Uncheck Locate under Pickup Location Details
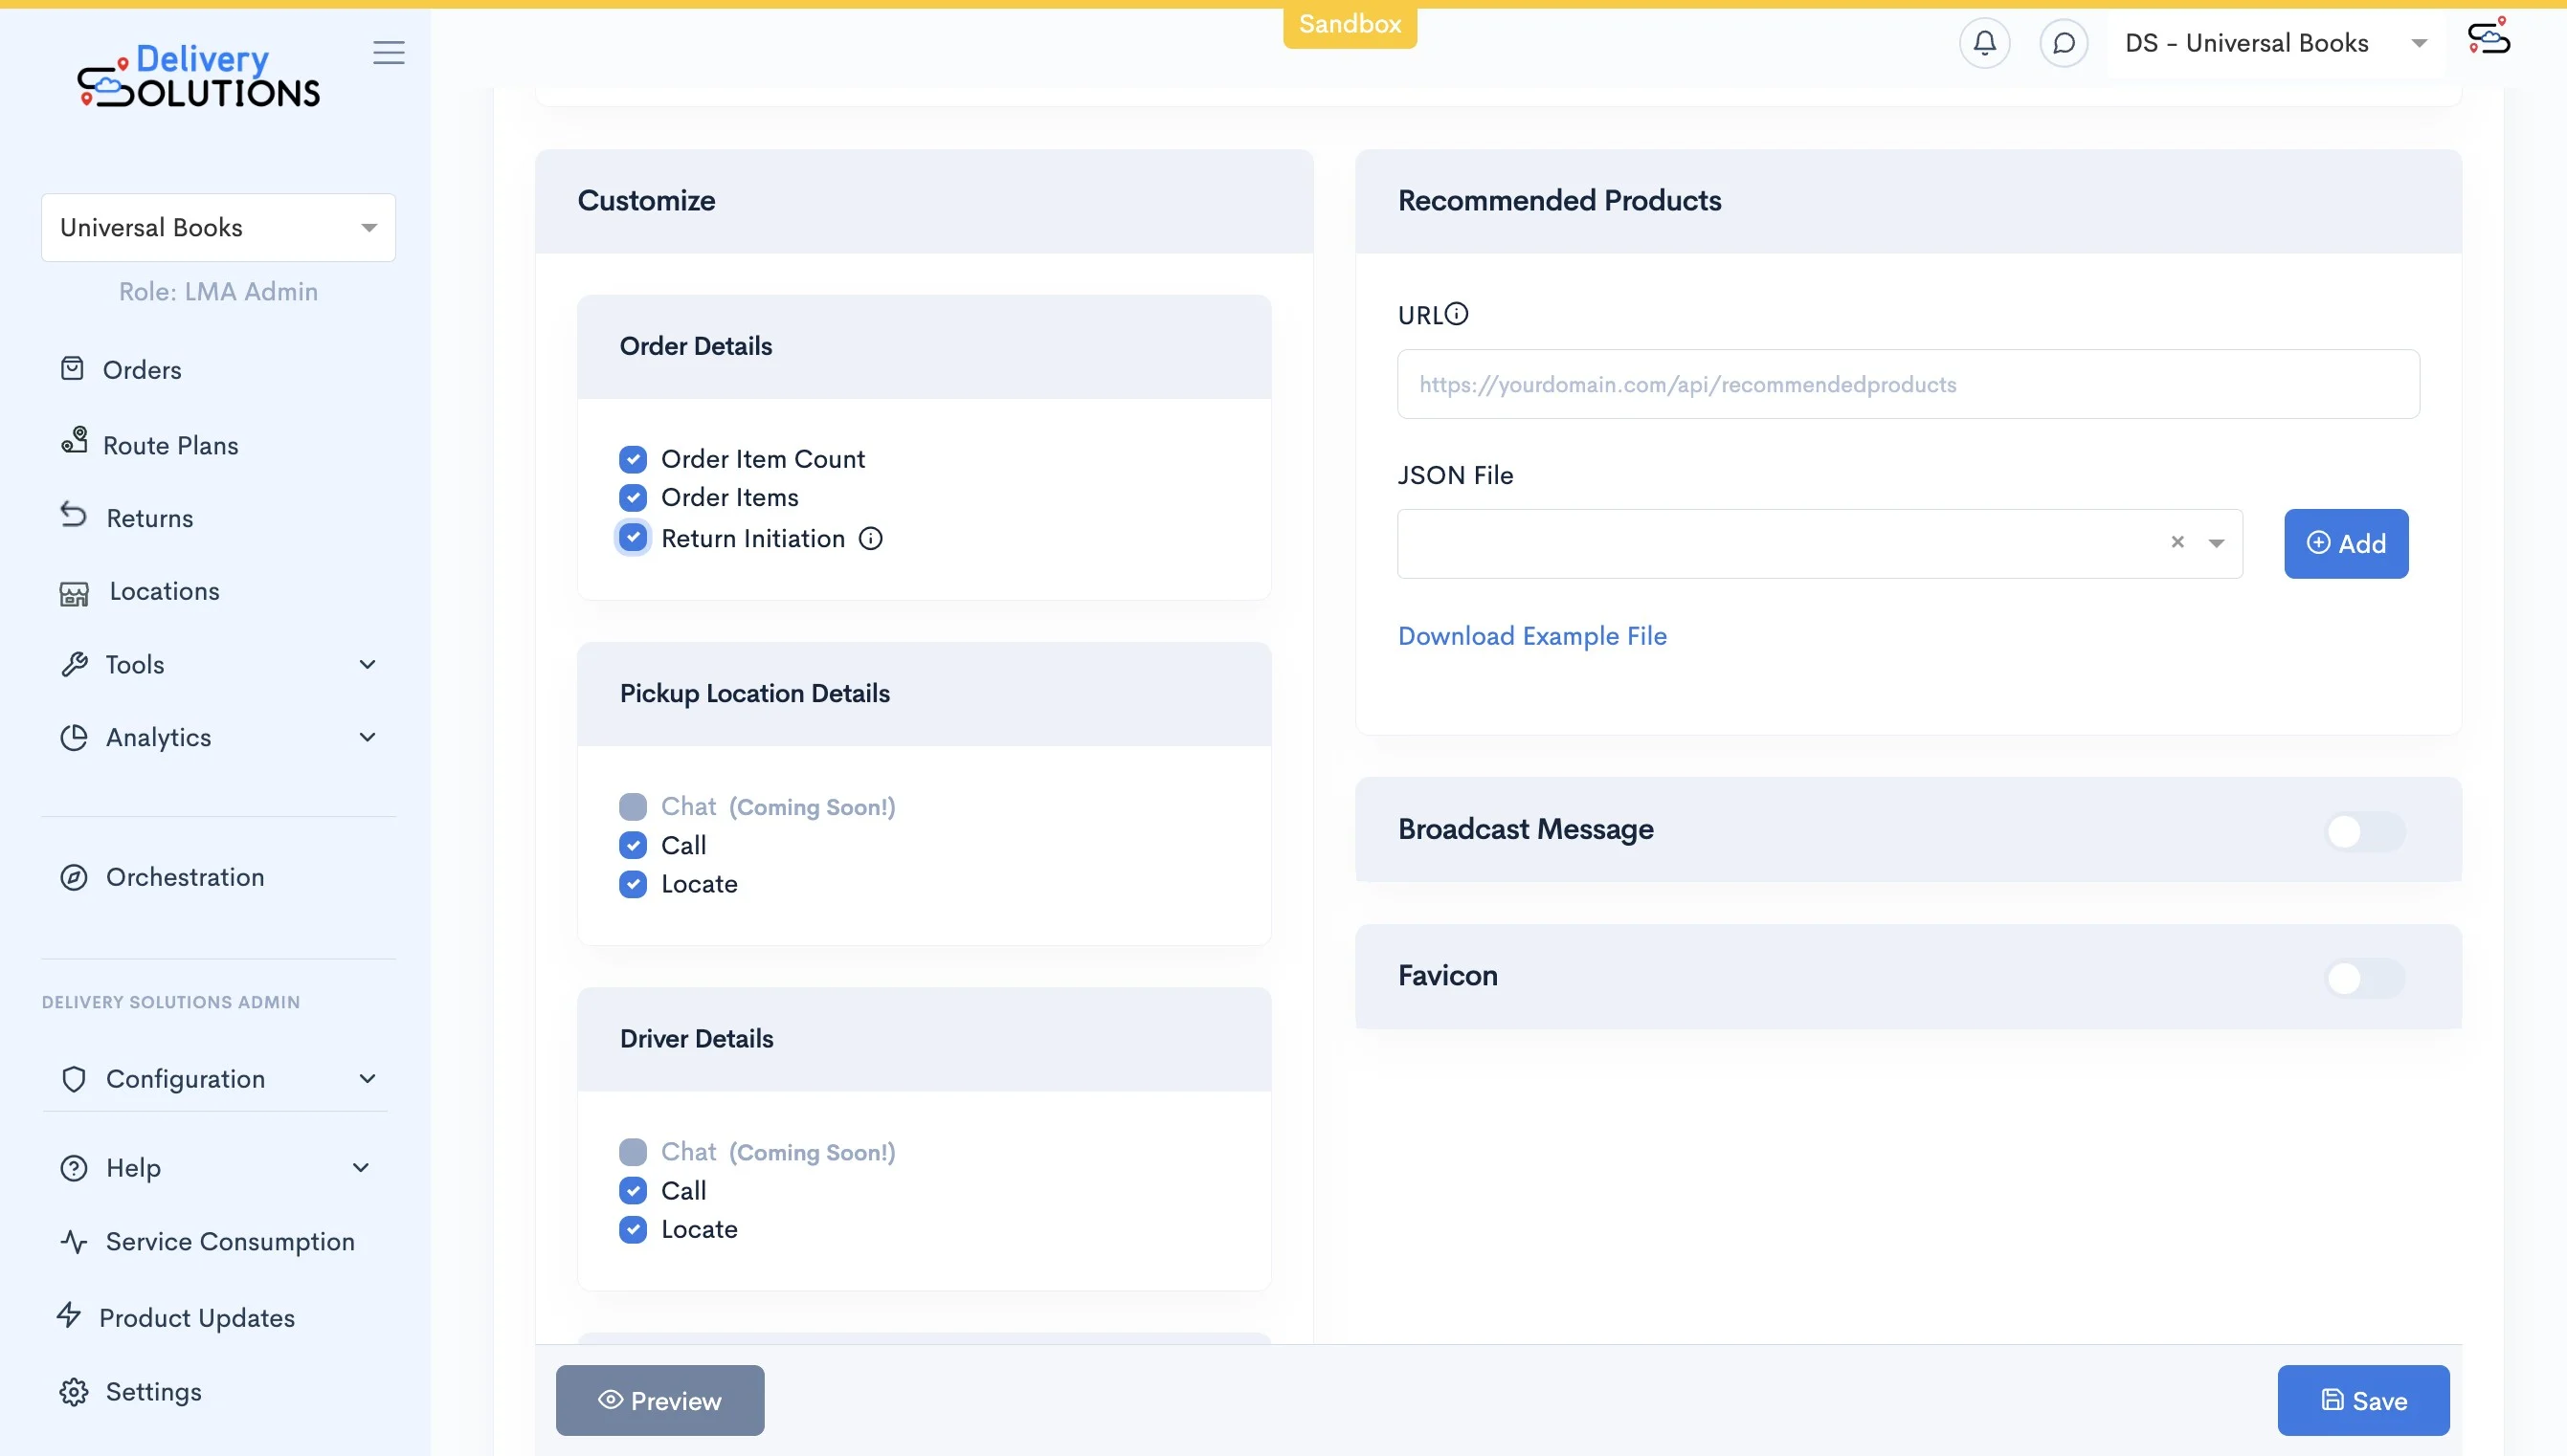 tap(634, 885)
